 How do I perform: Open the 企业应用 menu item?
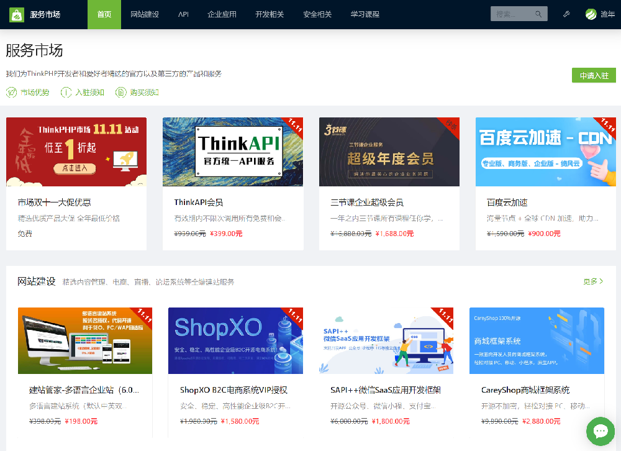coord(222,14)
